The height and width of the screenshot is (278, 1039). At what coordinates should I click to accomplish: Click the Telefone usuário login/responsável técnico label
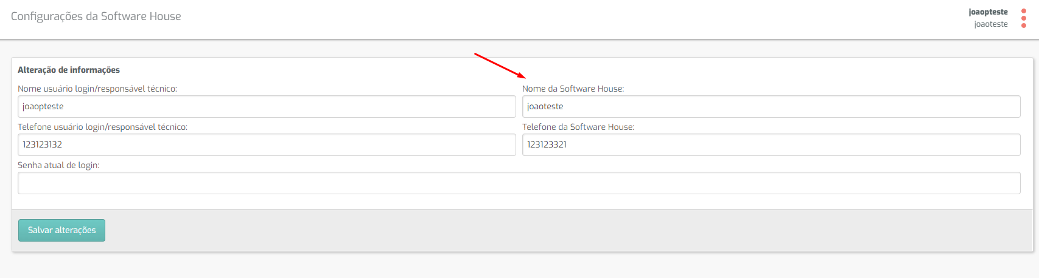click(102, 127)
